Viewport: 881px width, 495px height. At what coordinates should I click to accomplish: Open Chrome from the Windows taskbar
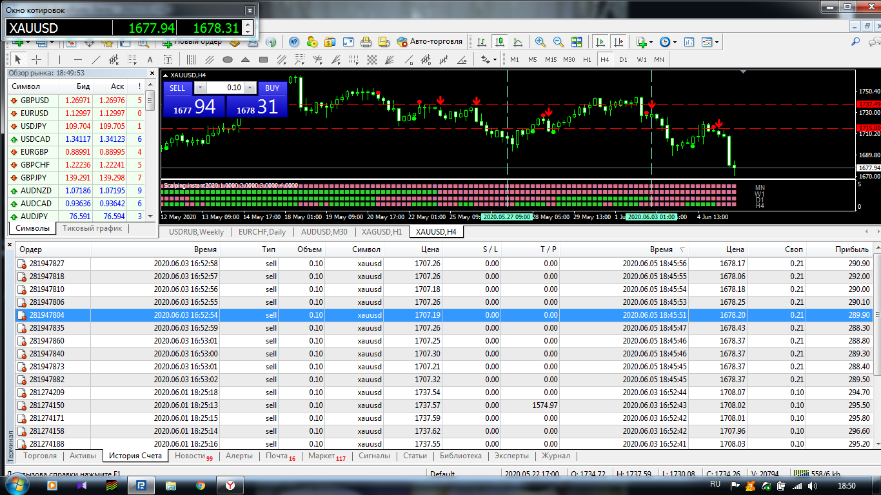(x=201, y=485)
